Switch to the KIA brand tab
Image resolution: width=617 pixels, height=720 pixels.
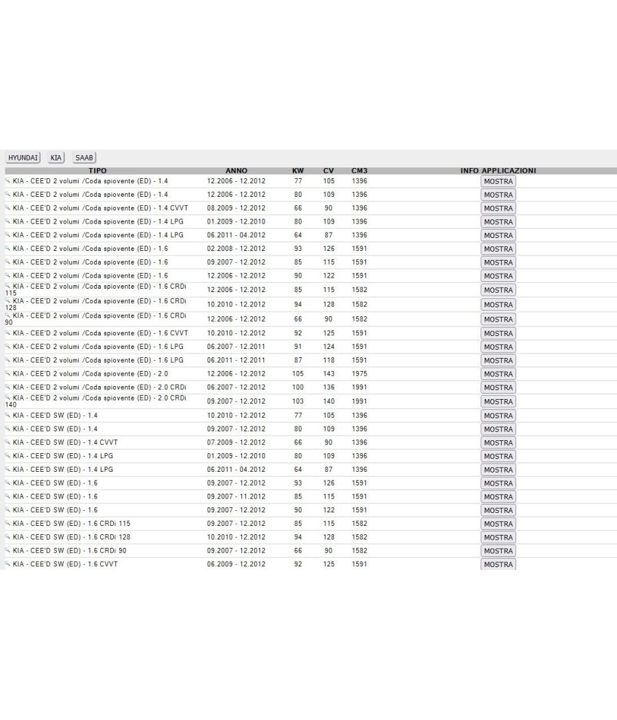click(56, 158)
